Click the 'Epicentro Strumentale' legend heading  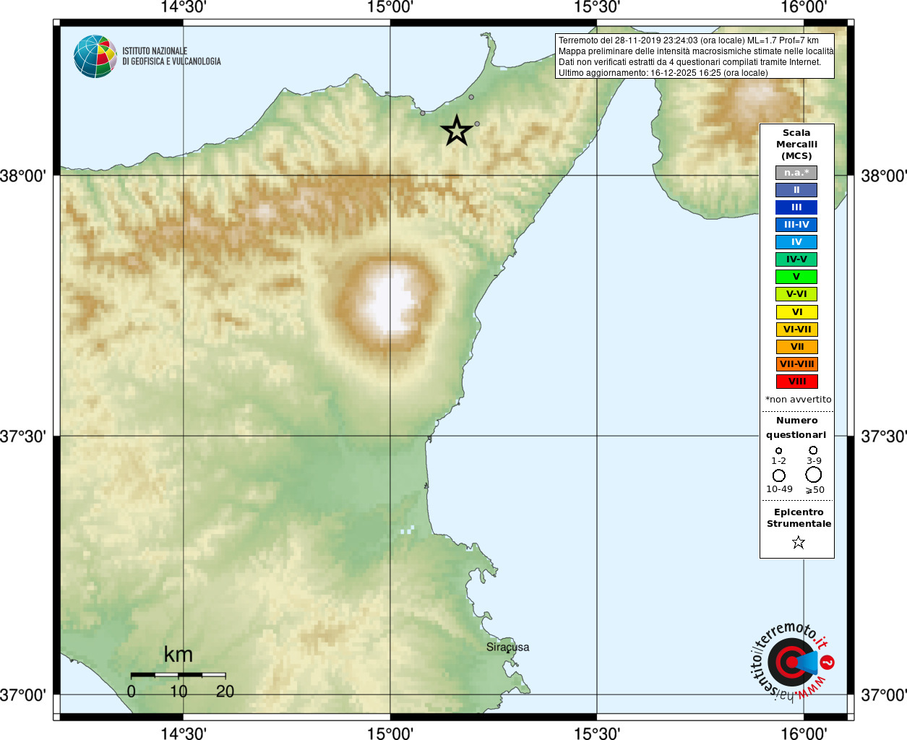tap(799, 518)
